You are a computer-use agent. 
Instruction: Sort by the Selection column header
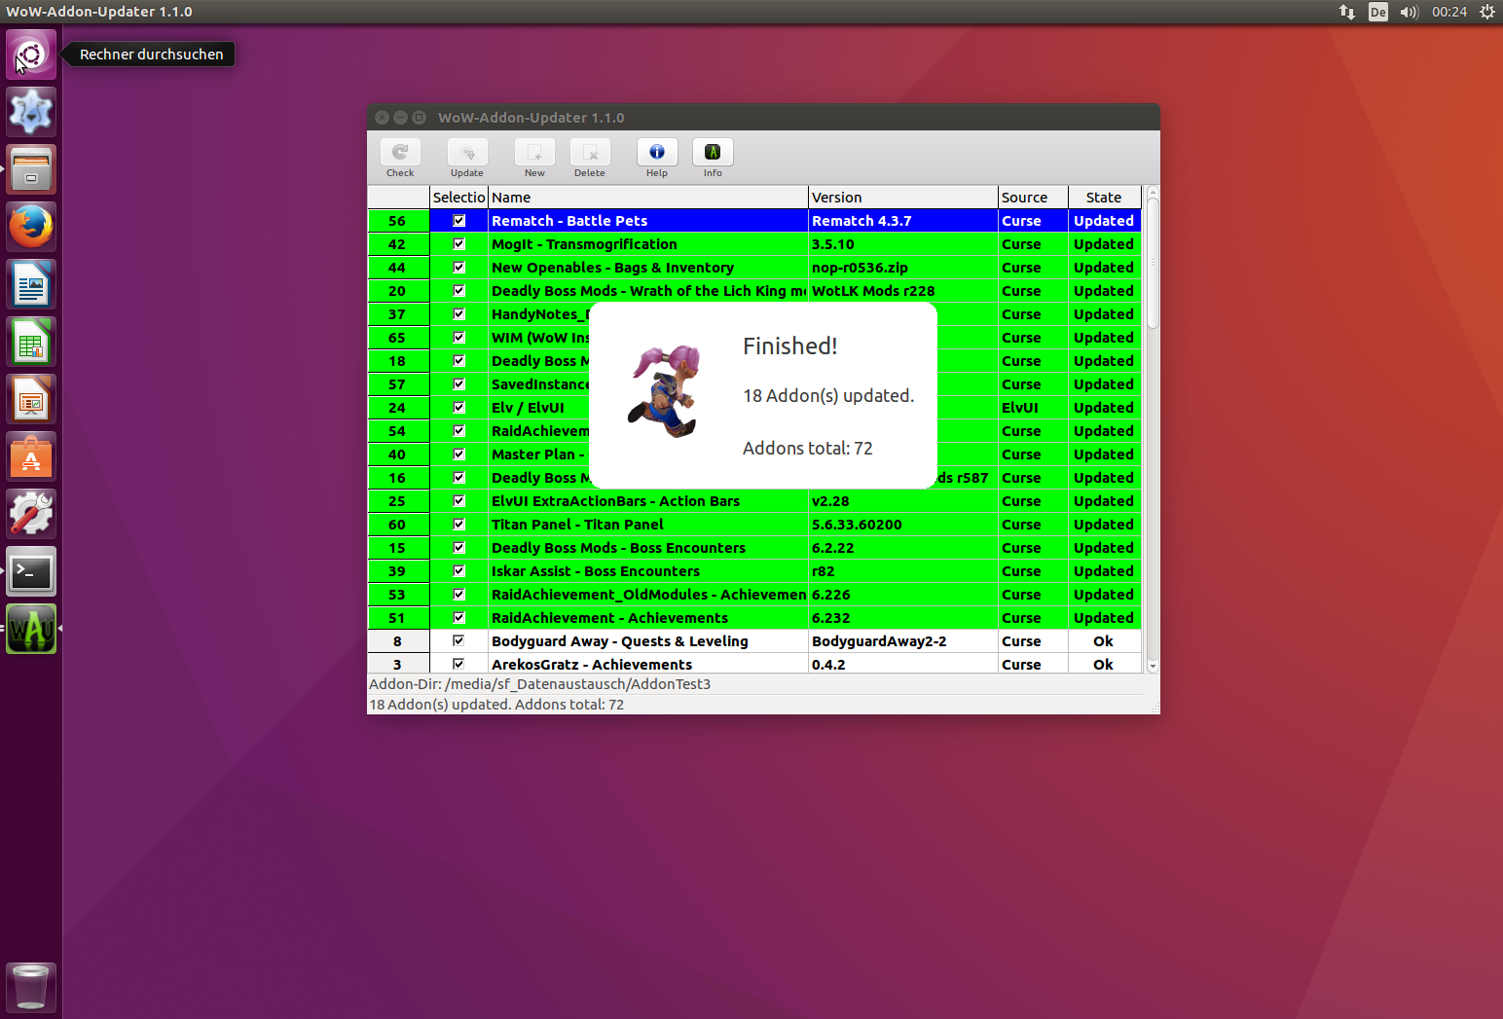pyautogui.click(x=458, y=197)
